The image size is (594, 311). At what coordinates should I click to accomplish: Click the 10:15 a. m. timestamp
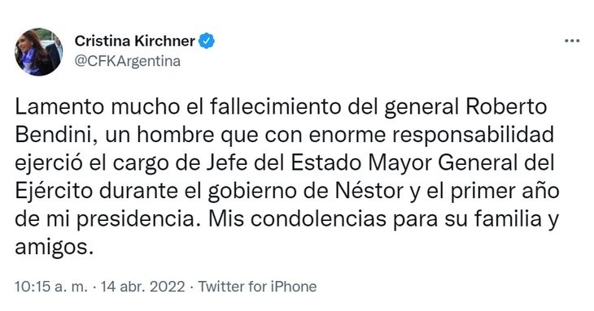(51, 287)
